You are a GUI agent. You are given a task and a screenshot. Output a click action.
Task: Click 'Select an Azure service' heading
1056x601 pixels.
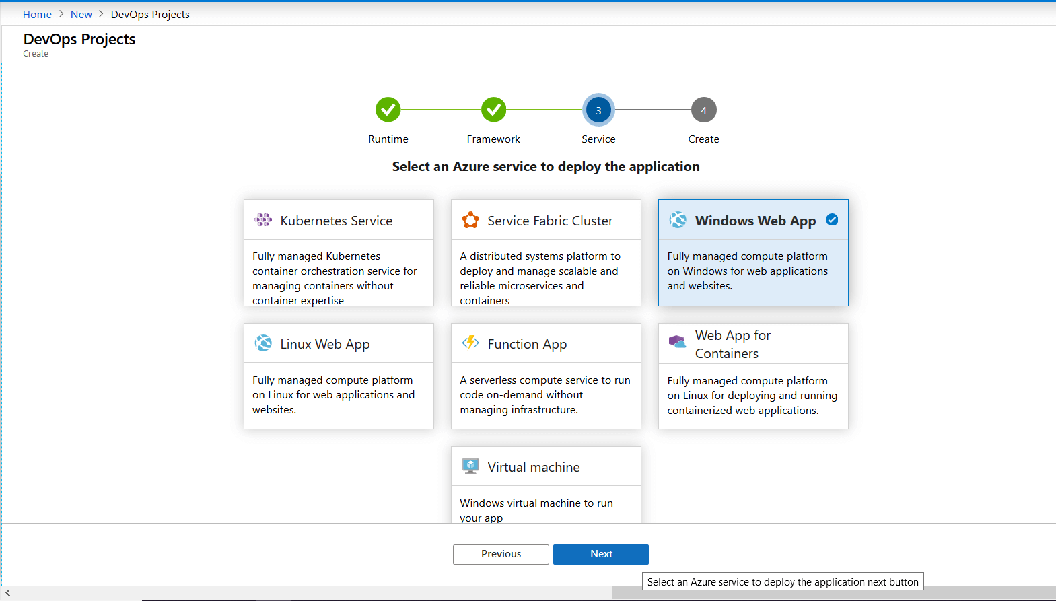[546, 166]
